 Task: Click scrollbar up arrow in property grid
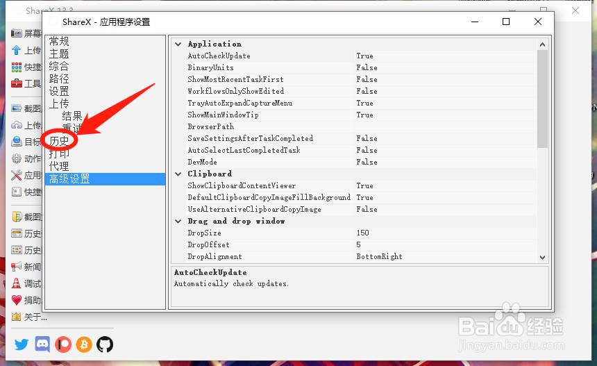[x=543, y=44]
